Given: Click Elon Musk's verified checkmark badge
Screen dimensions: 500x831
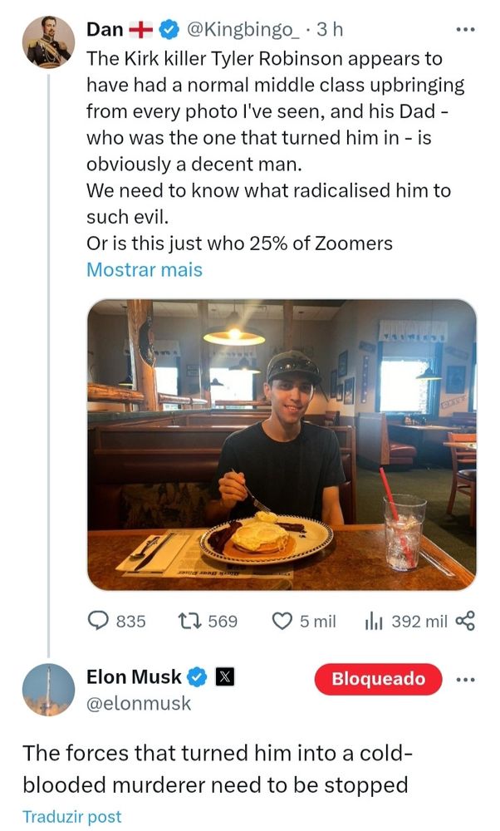Looking at the screenshot, I should coord(196,677).
